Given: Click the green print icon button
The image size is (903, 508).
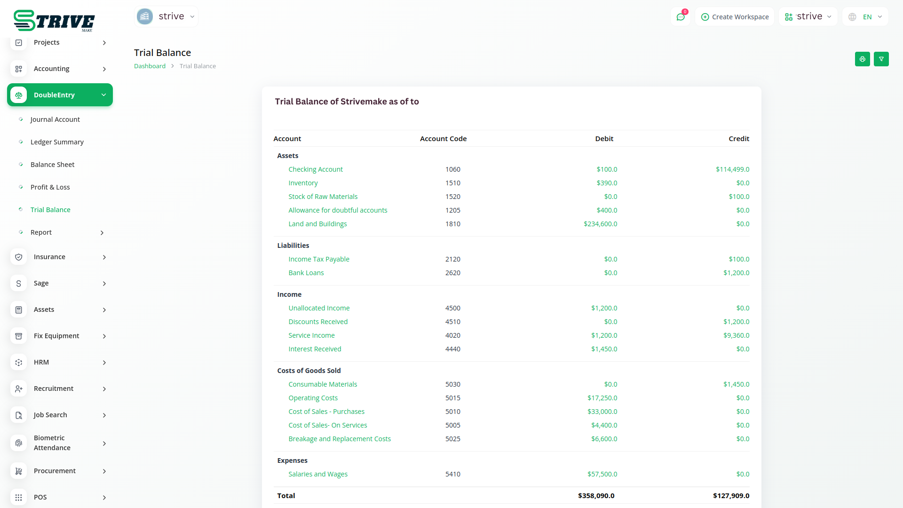Looking at the screenshot, I should (x=862, y=59).
